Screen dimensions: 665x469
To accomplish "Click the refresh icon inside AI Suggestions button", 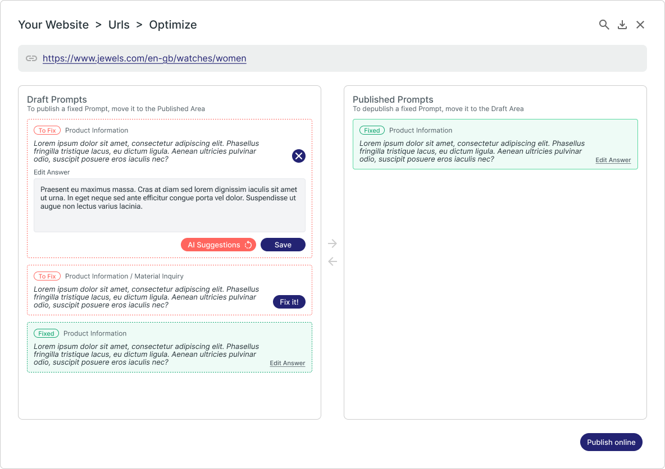I will pyautogui.click(x=248, y=245).
